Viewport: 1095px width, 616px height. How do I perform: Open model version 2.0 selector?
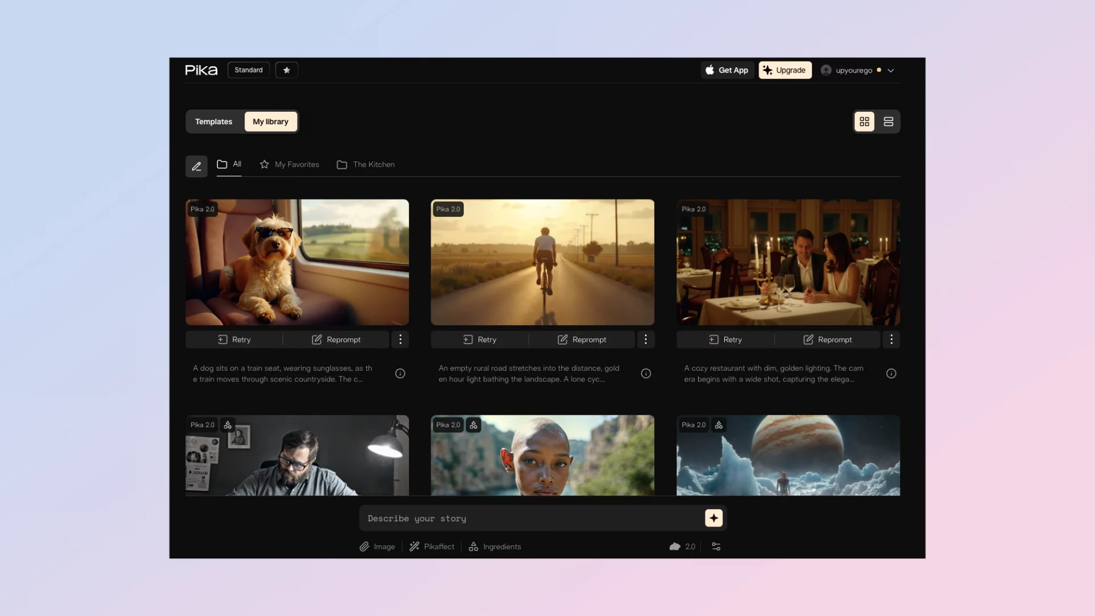pyautogui.click(x=683, y=546)
